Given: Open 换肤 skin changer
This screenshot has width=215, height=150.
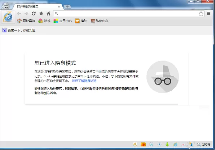Looking at the screenshot, I should [x=81, y=21].
